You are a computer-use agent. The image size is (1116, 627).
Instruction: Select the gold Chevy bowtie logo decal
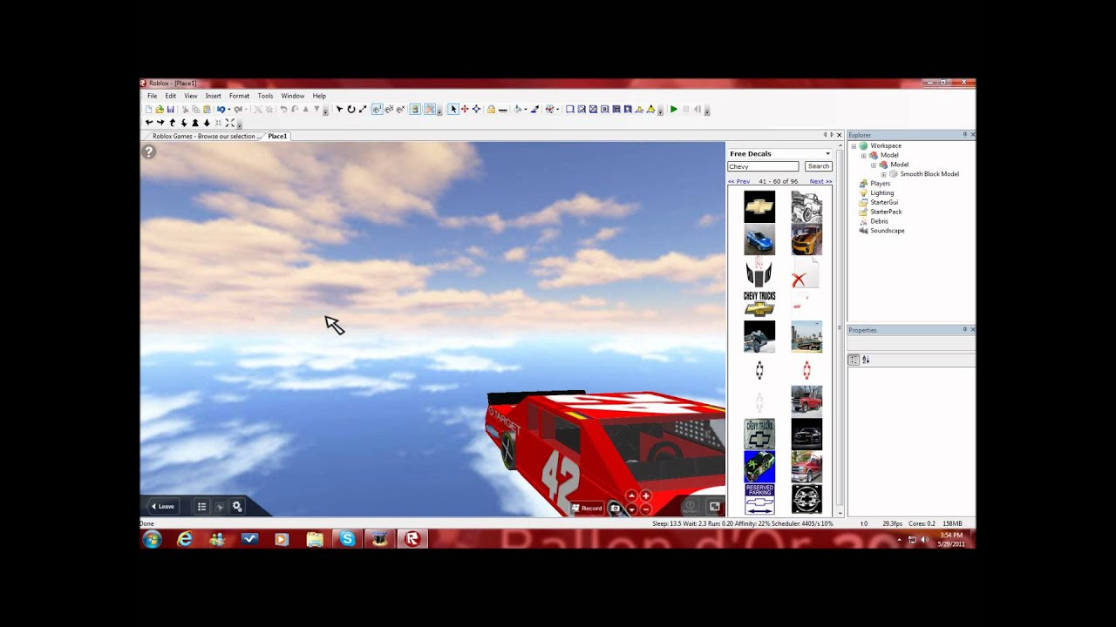pos(759,206)
